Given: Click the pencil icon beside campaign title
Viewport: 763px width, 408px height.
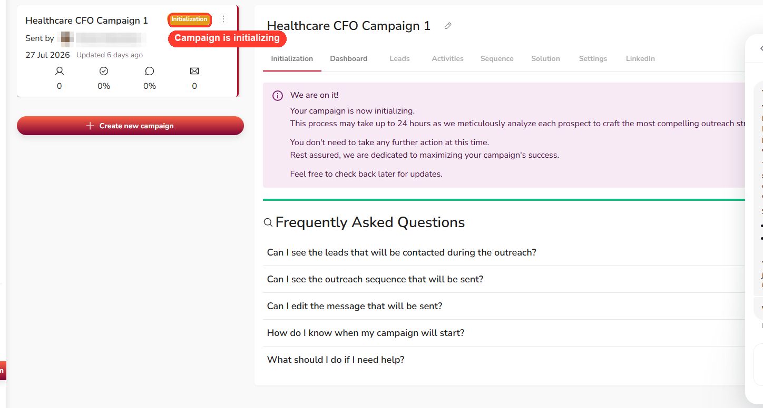Looking at the screenshot, I should coord(448,26).
